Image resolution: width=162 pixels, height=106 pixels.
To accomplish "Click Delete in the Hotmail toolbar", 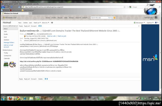I will tap(25, 23).
